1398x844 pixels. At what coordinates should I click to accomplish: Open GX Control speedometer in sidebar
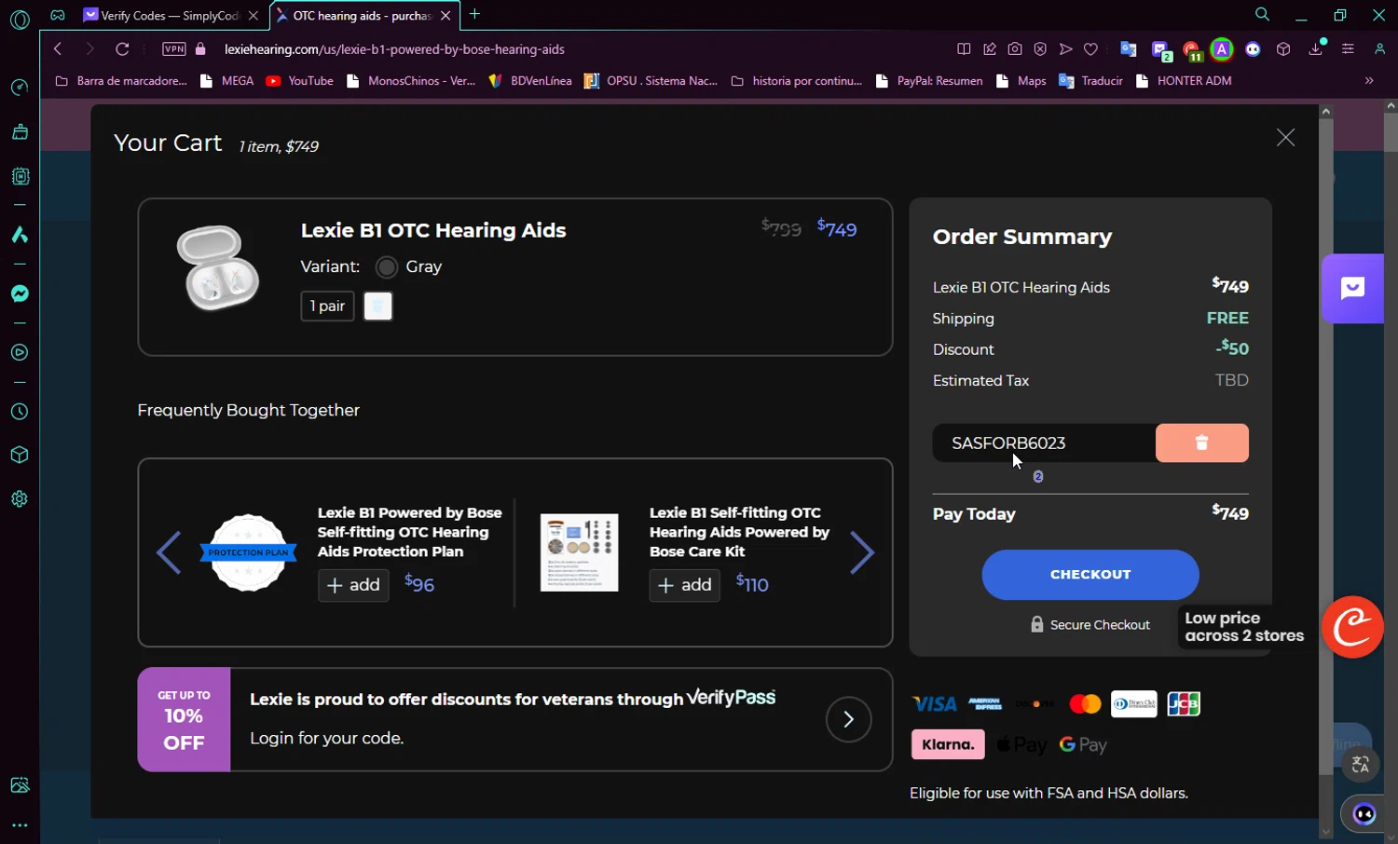point(20,88)
